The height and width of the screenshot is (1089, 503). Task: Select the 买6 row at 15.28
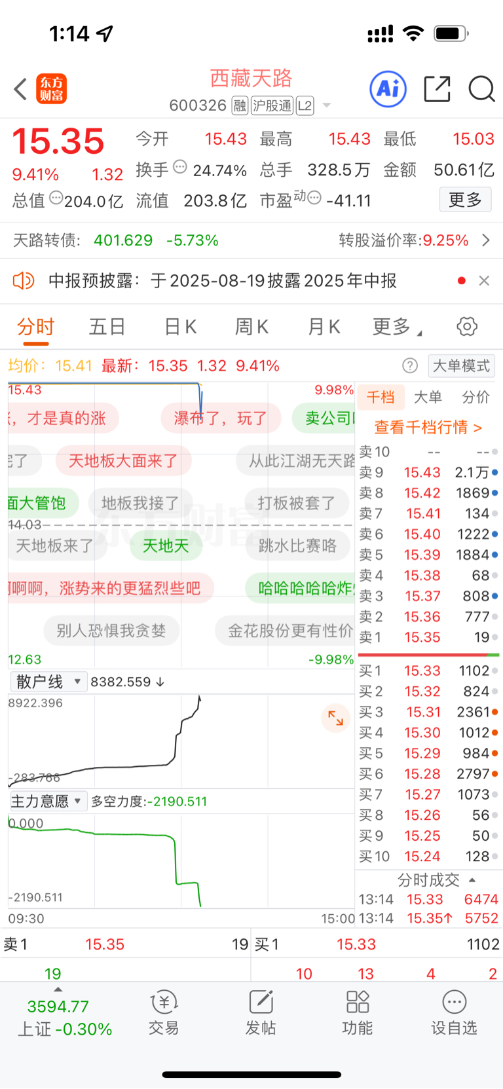[x=428, y=773]
